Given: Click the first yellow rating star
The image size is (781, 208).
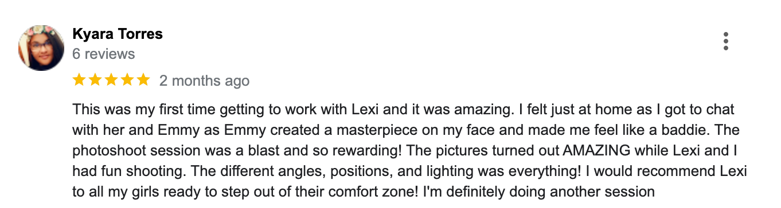Looking at the screenshot, I should coord(80,80).
